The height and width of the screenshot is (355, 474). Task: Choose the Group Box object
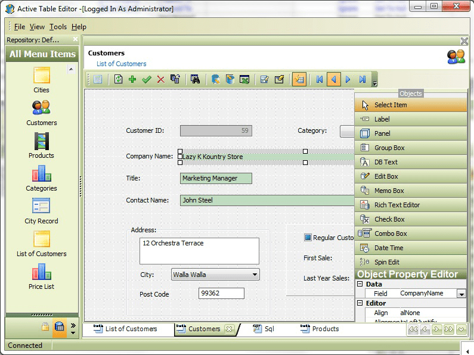pos(411,148)
